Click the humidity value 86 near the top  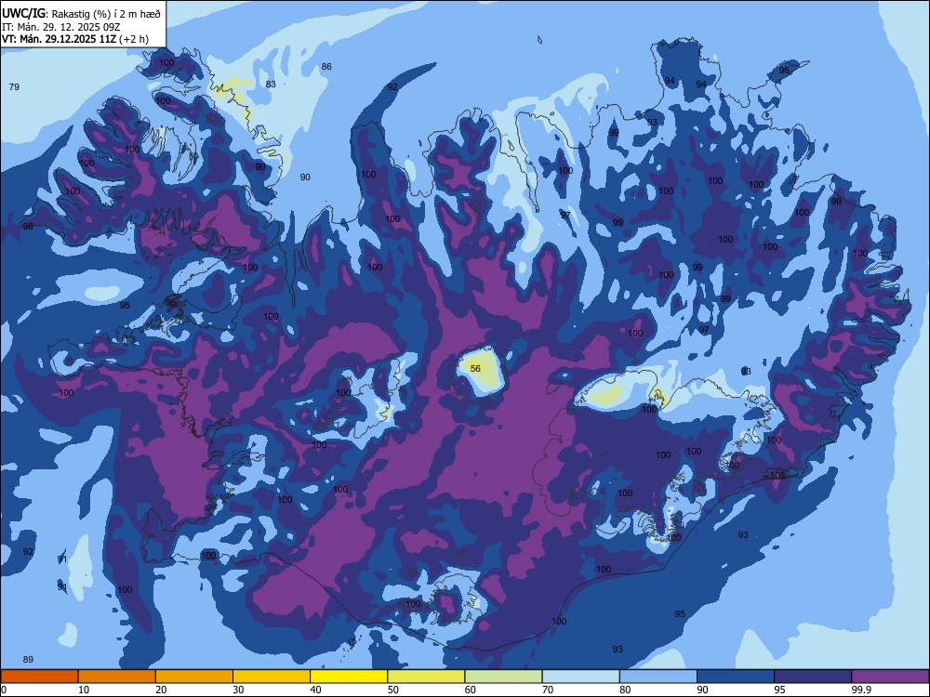coord(326,66)
